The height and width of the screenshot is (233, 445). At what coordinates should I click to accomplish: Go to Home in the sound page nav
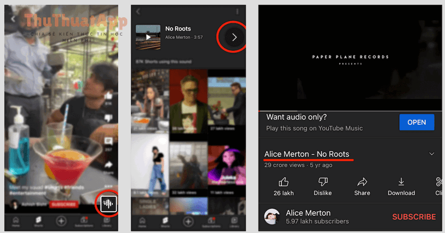(x=142, y=222)
